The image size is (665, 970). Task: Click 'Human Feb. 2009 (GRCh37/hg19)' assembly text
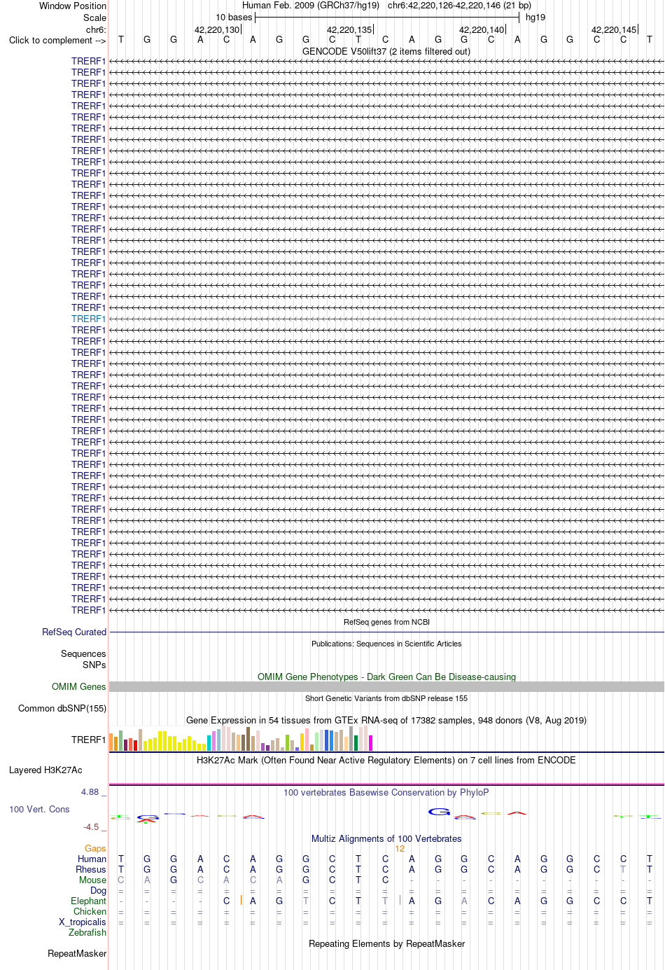(311, 5)
